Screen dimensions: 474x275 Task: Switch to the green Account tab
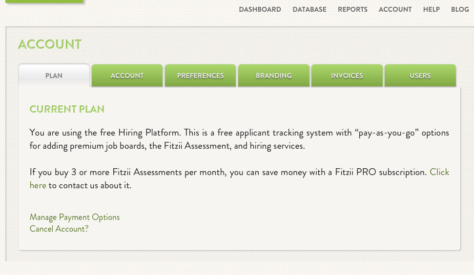pos(127,76)
